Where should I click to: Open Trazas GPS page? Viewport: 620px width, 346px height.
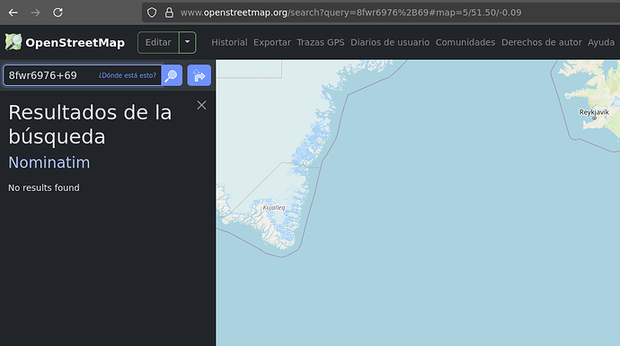click(321, 42)
